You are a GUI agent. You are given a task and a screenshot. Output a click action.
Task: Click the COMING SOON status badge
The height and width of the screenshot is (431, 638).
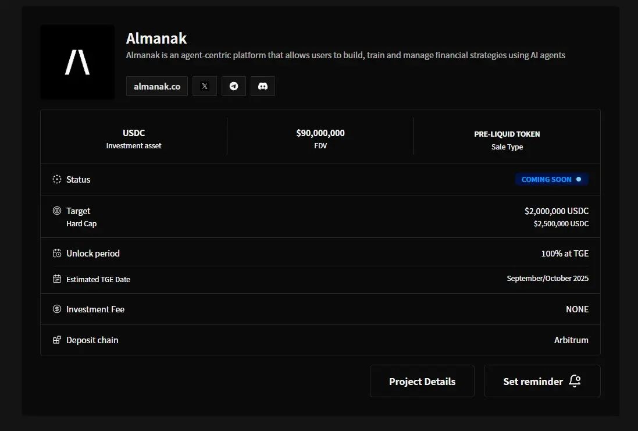coord(551,179)
